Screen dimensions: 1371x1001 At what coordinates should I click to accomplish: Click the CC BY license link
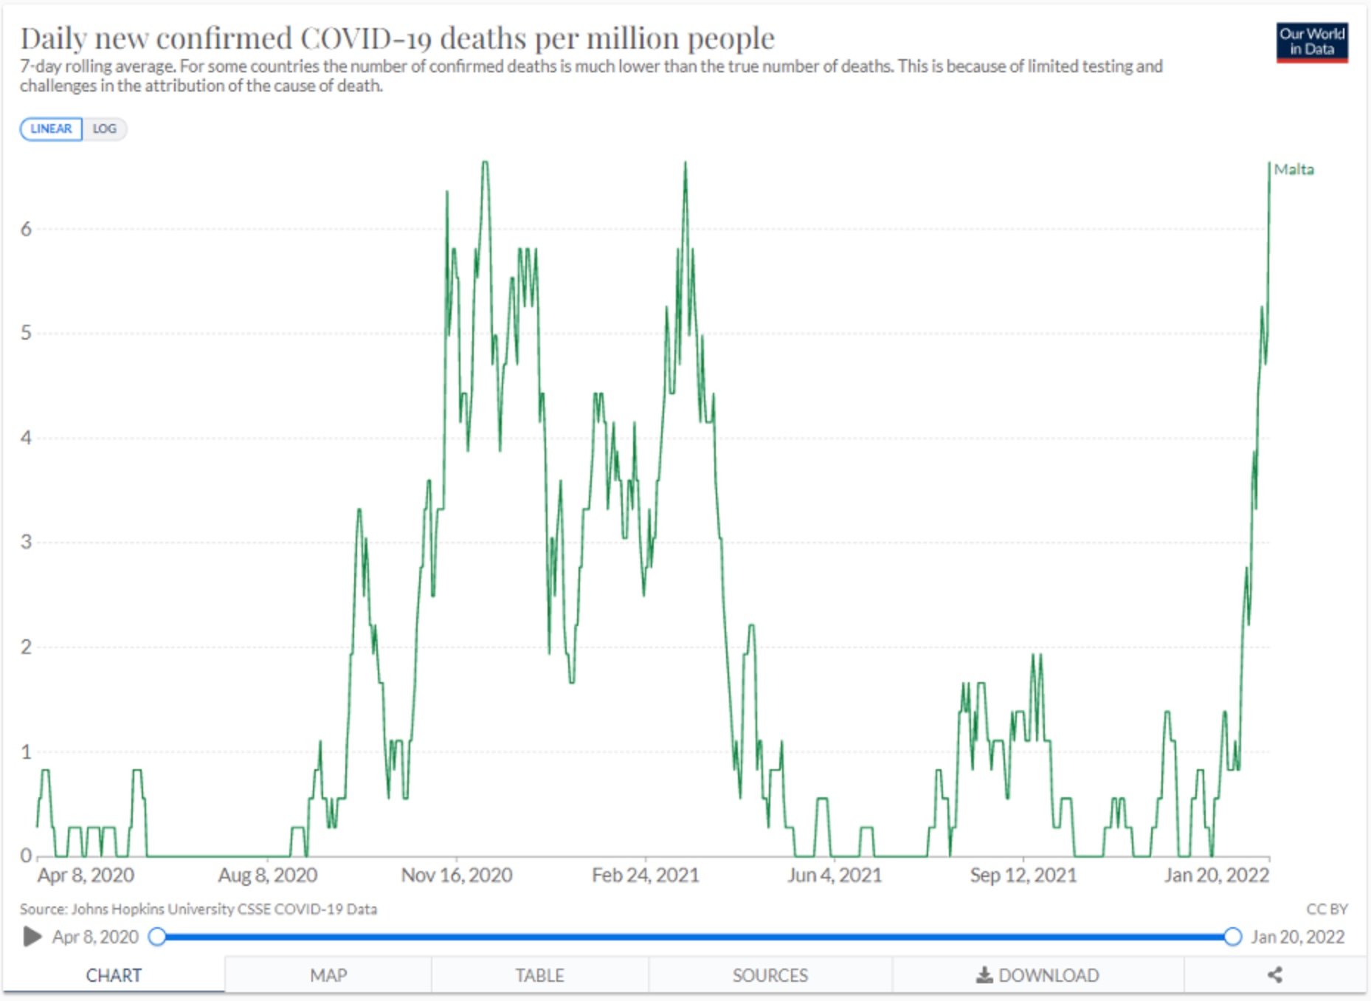1326,909
